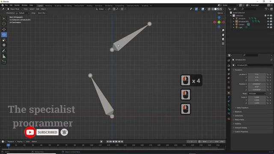Hide Armature in viewport via eye icon

click(268, 18)
